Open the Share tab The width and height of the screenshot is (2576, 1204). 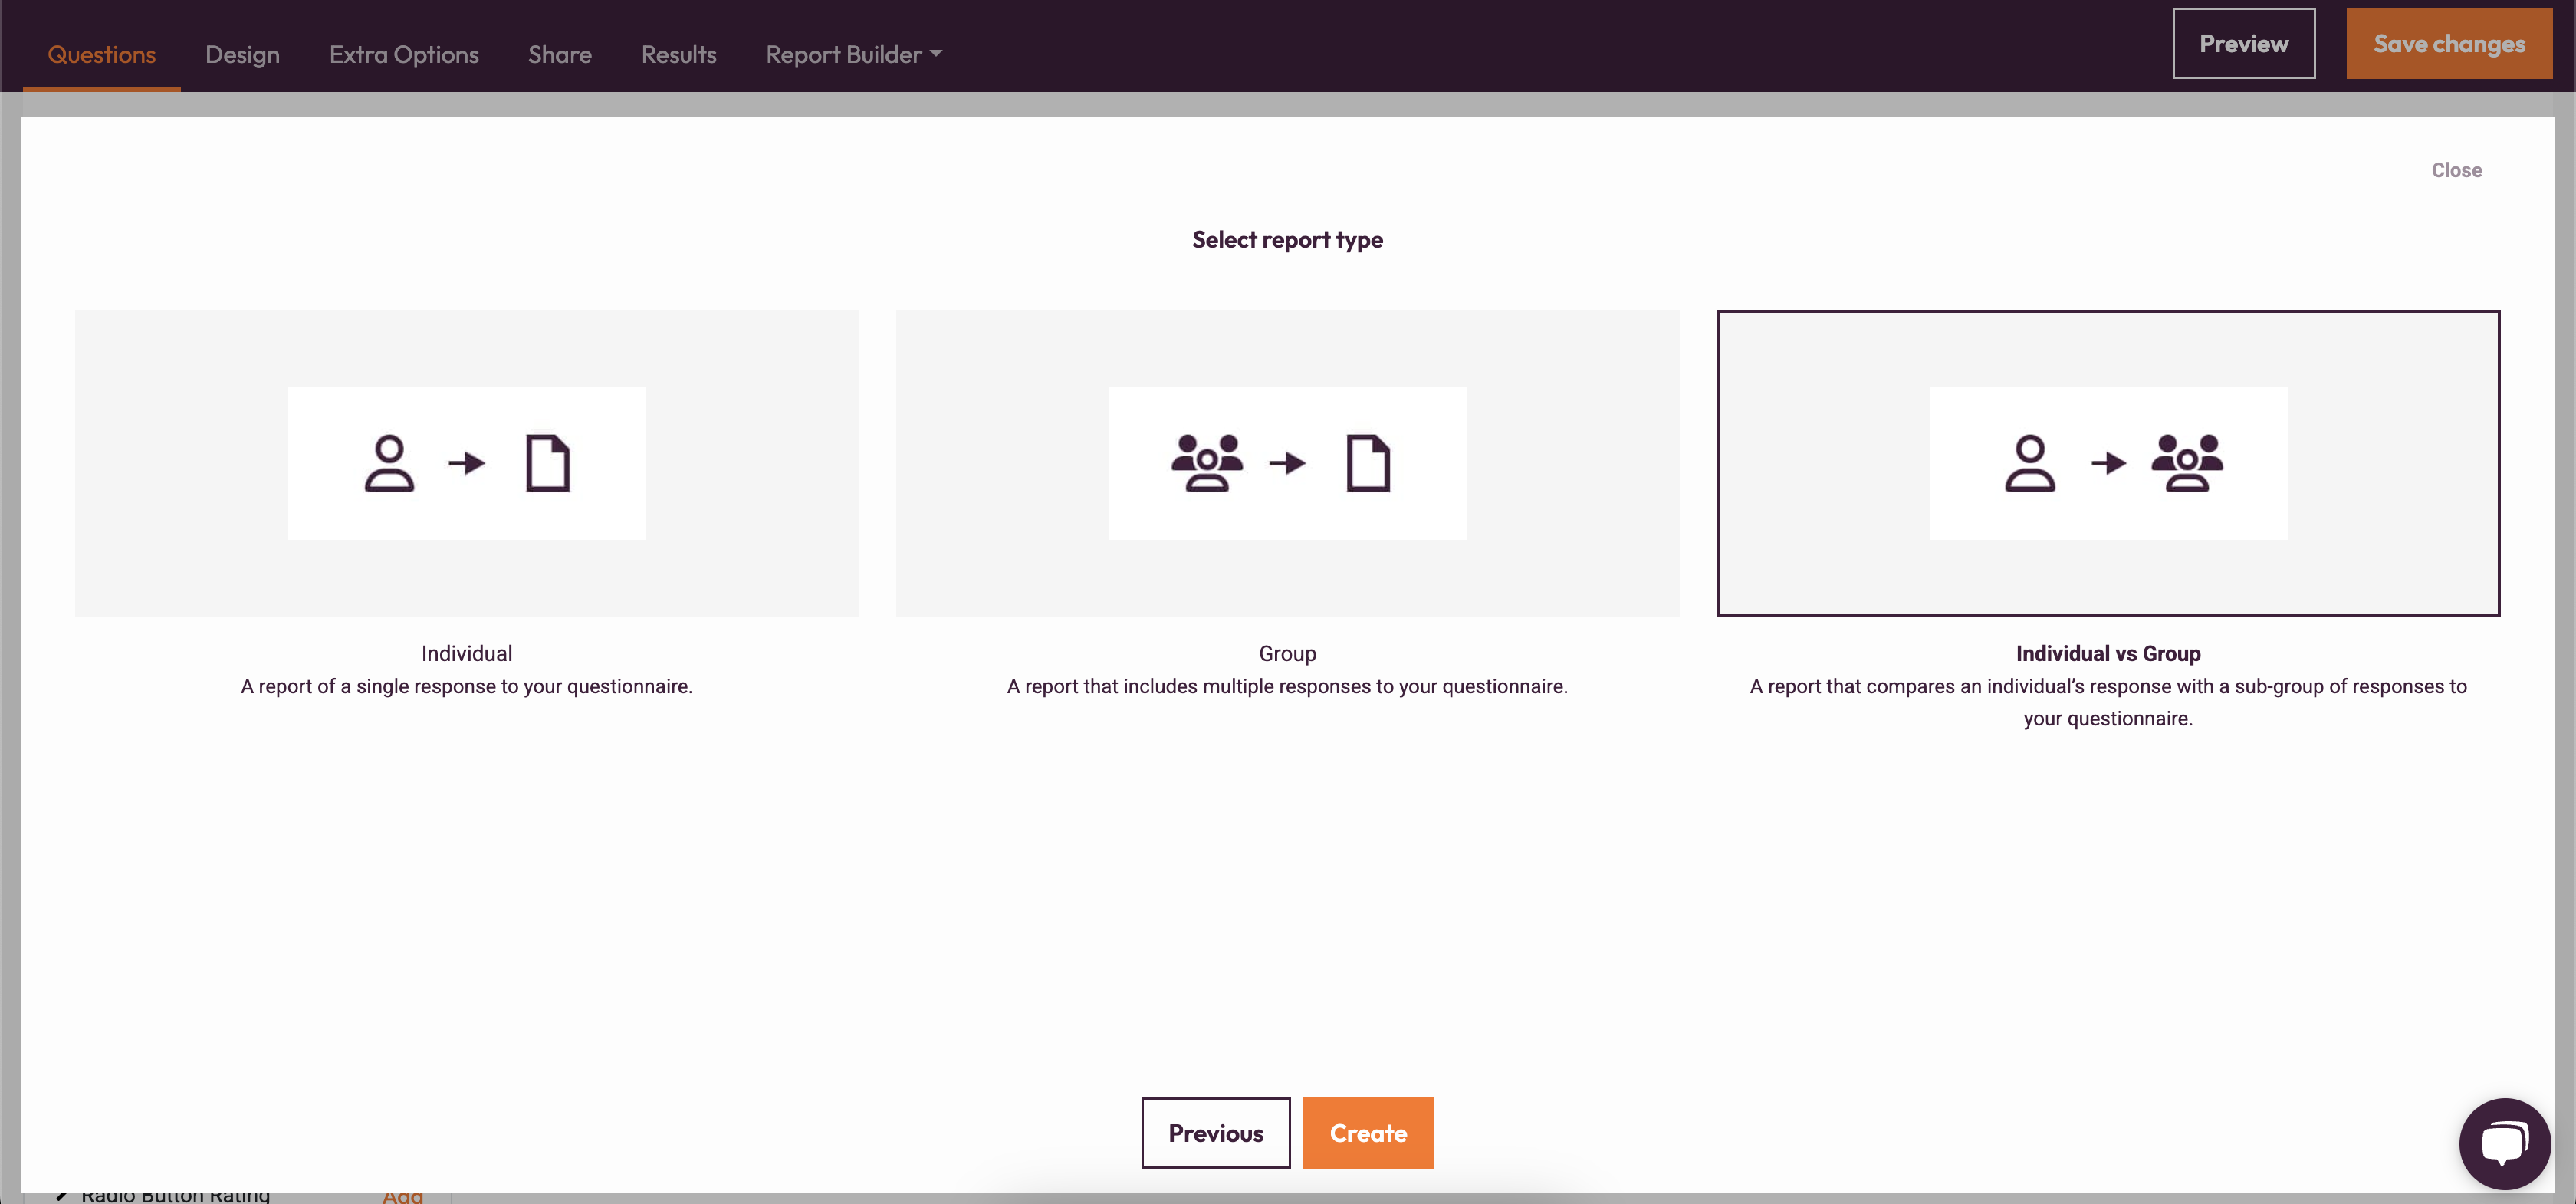(559, 55)
